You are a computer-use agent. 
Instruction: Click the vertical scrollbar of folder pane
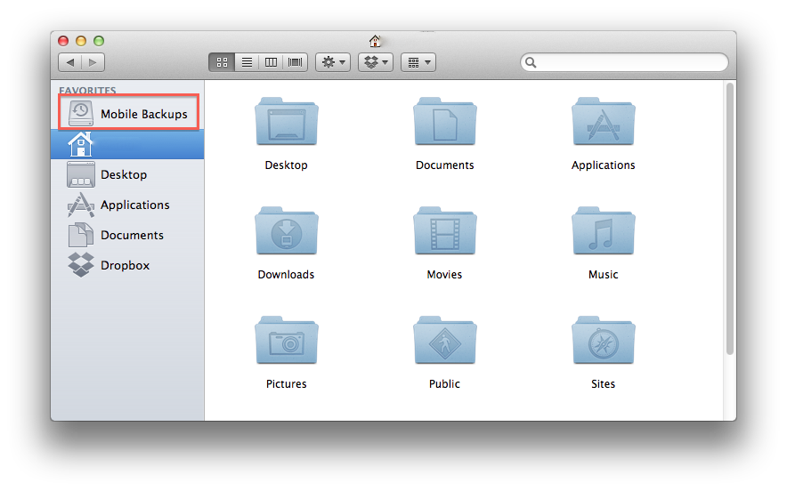[730, 219]
